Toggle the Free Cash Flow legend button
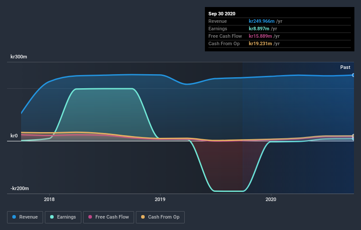 point(109,217)
